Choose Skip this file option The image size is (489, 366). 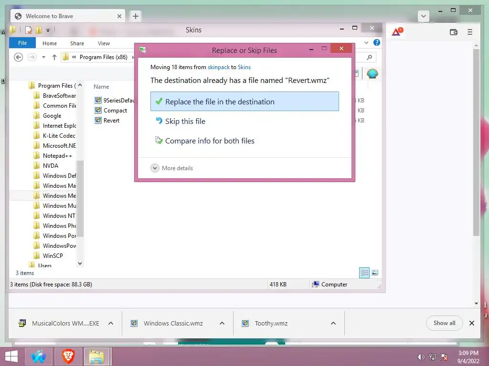(x=244, y=121)
